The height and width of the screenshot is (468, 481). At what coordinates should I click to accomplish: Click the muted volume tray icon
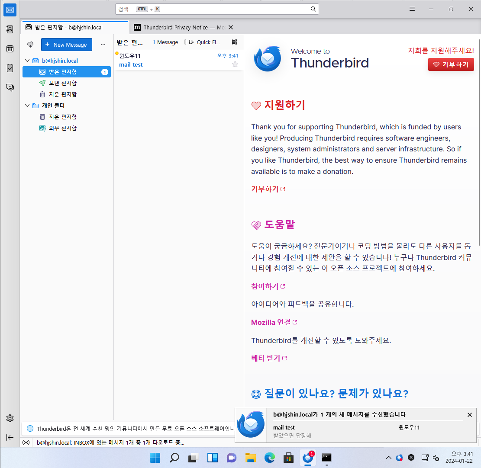click(x=436, y=458)
